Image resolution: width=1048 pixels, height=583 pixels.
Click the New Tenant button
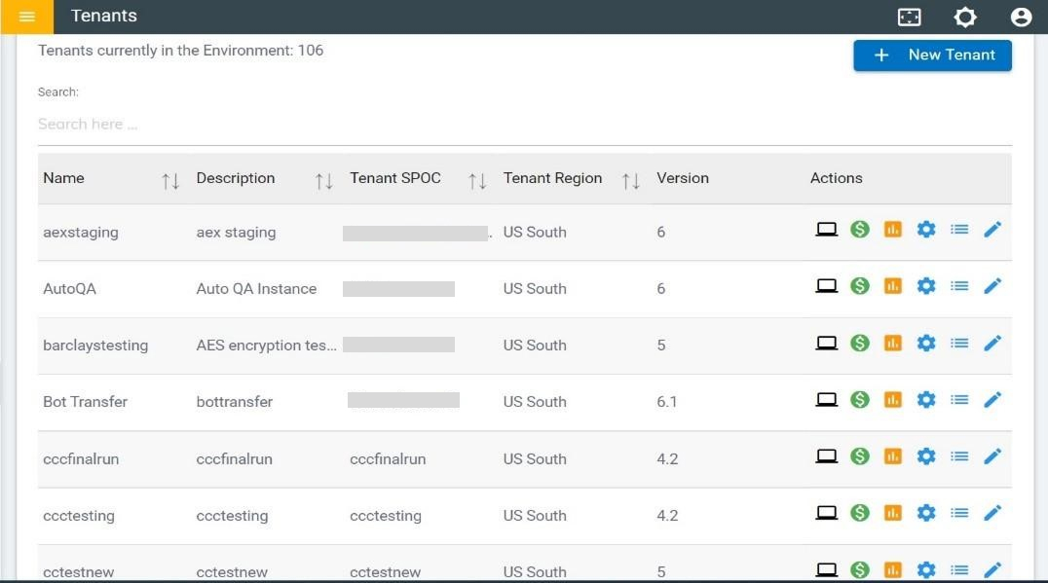pyautogui.click(x=932, y=55)
